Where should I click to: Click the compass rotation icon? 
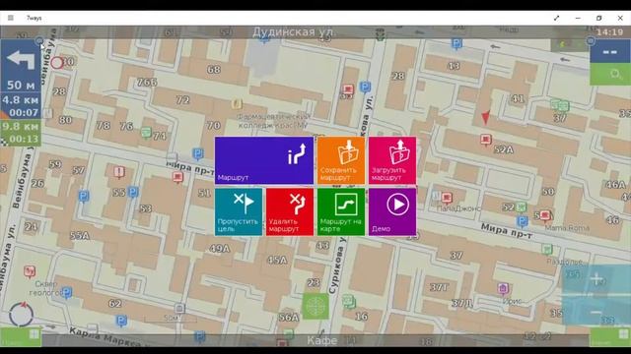click(x=22, y=315)
